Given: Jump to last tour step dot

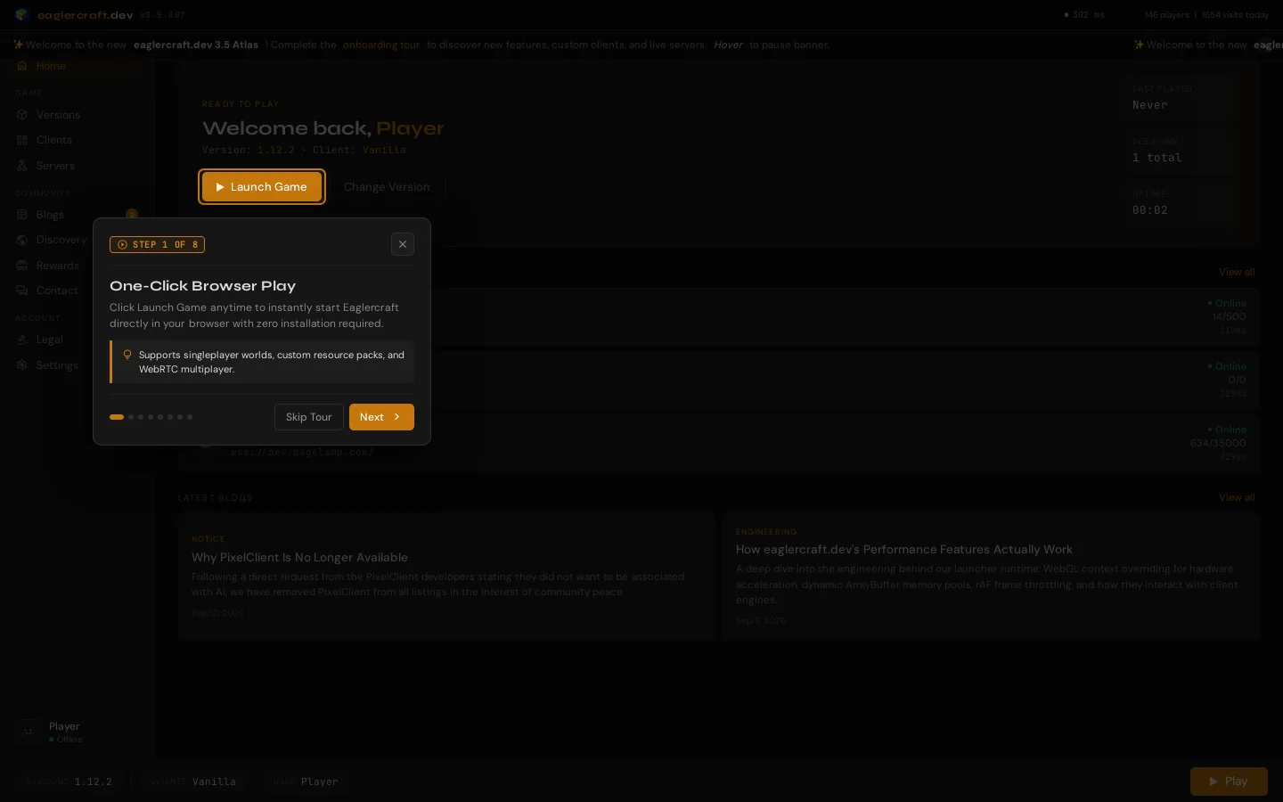Looking at the screenshot, I should [x=190, y=417].
